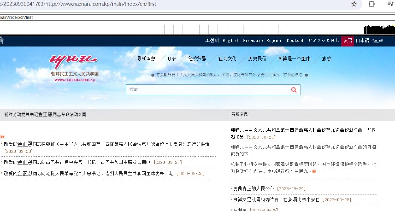Click the site slogan text below navigation
Viewport: 395px width, 211px height.
[x=229, y=75]
